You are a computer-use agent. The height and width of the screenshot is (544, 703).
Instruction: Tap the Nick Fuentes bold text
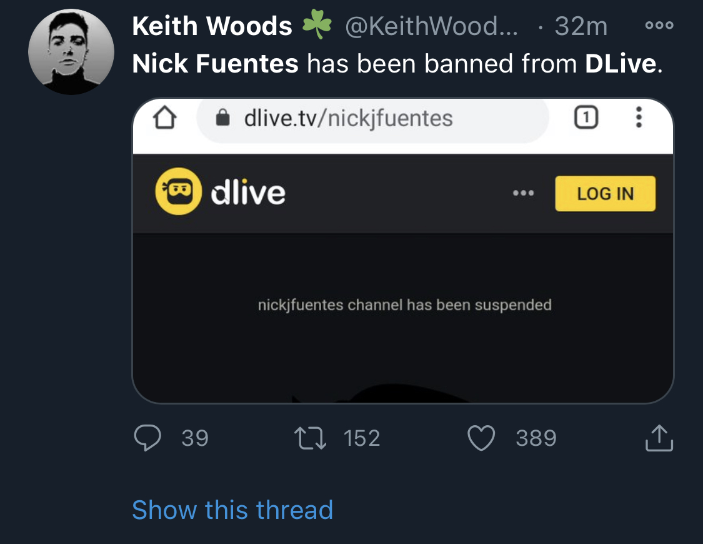click(215, 63)
